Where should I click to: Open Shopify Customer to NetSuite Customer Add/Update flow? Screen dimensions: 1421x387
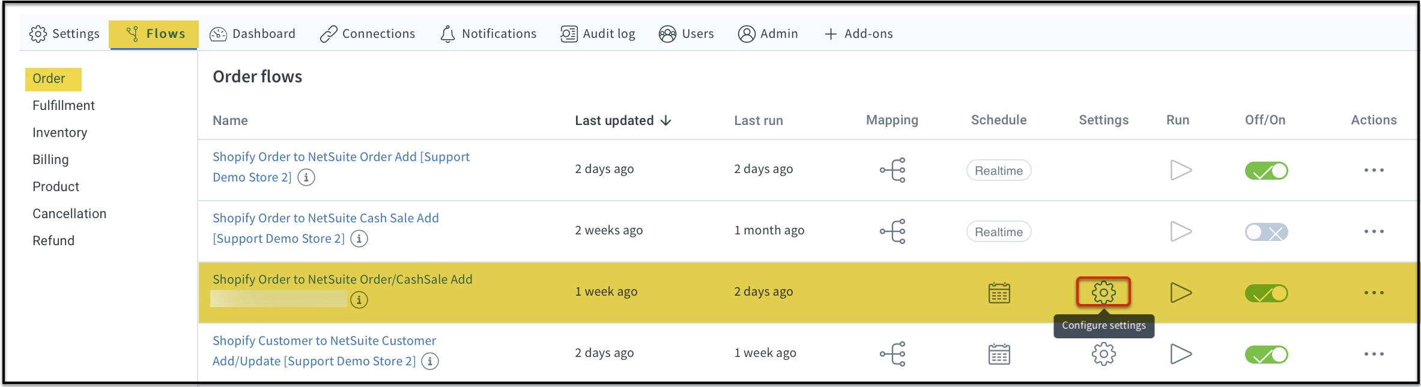[x=324, y=351]
